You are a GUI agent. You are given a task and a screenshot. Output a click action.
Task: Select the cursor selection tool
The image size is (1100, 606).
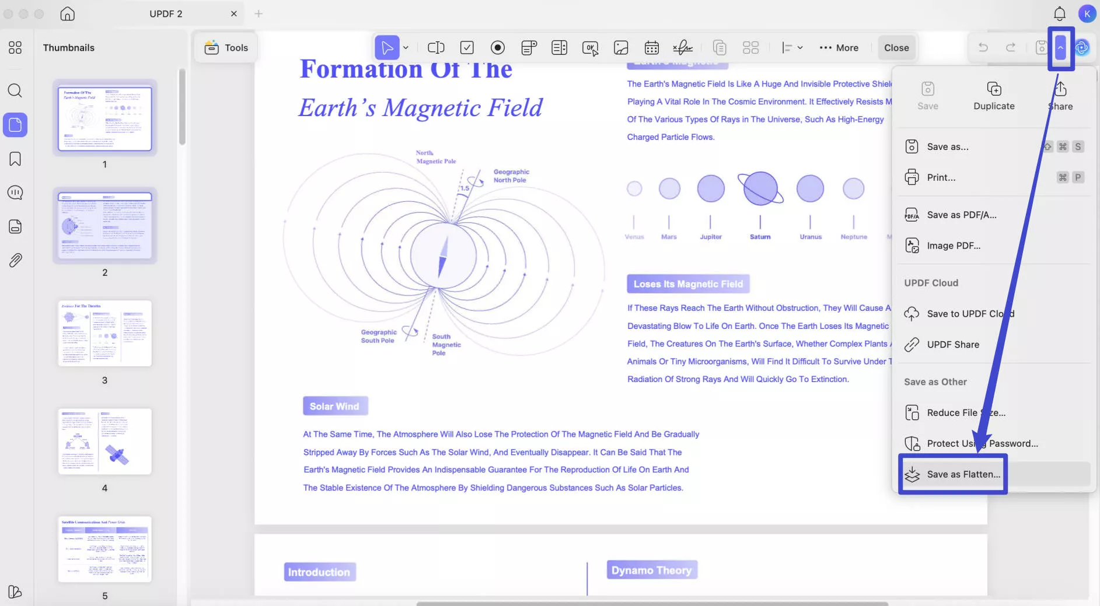tap(387, 48)
